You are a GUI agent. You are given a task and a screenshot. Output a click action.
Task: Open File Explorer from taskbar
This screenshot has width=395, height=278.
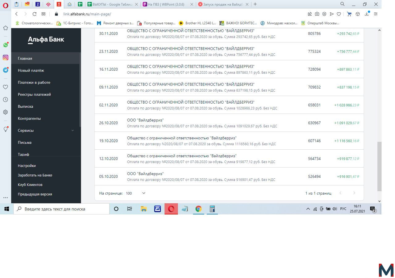pos(143,209)
